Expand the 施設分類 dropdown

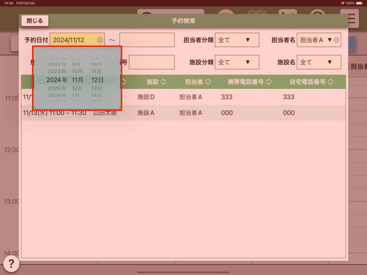pyautogui.click(x=237, y=62)
